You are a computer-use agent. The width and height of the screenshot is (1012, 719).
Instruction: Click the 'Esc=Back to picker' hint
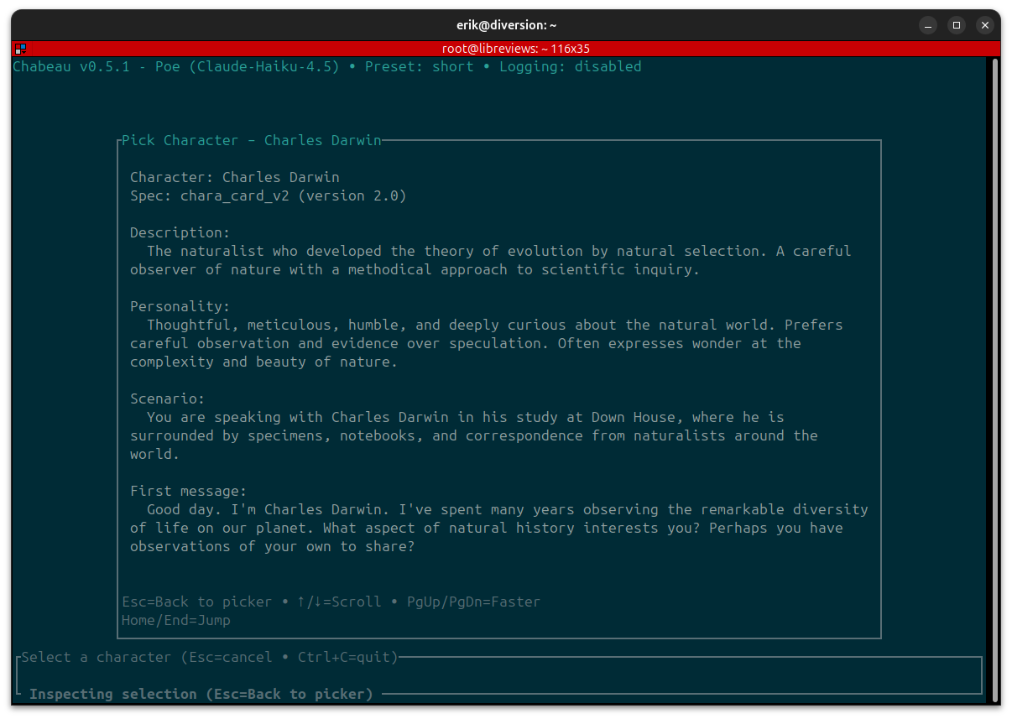click(x=196, y=602)
